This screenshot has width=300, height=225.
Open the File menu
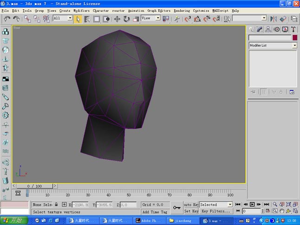pos(5,11)
